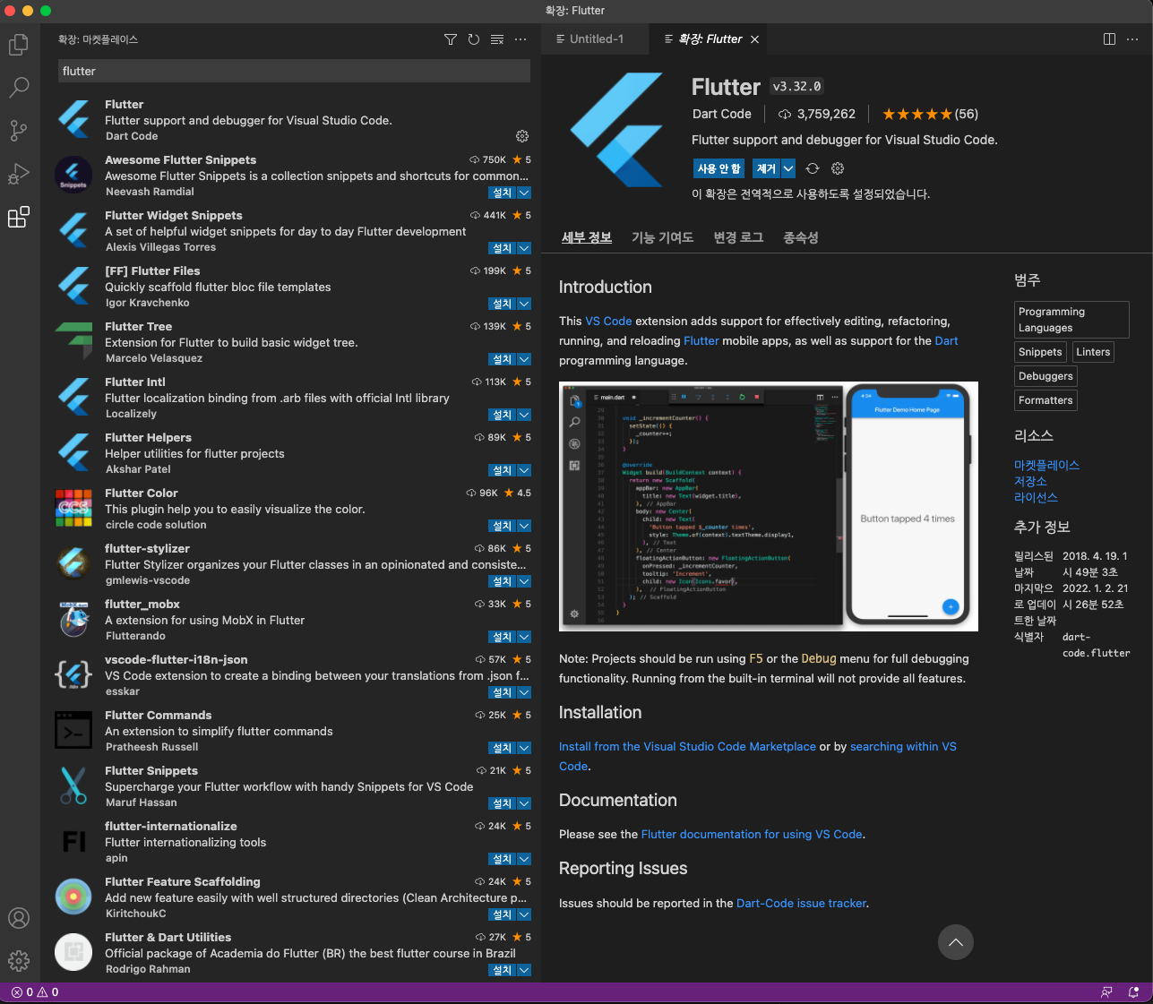Open the 라이선스 license link
1153x1004 pixels.
point(1036,497)
